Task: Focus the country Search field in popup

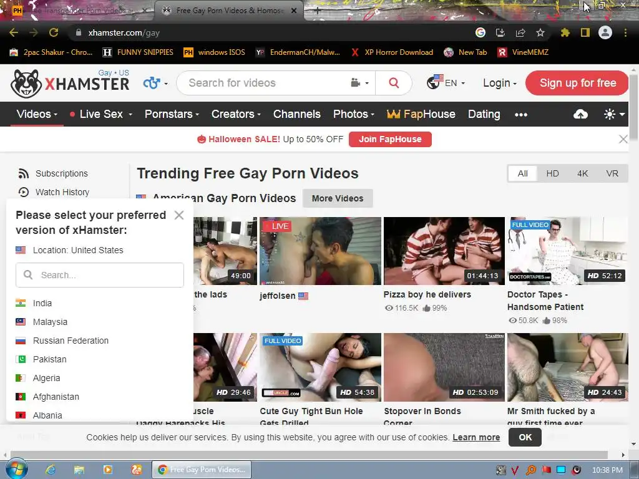Action: pyautogui.click(x=100, y=275)
